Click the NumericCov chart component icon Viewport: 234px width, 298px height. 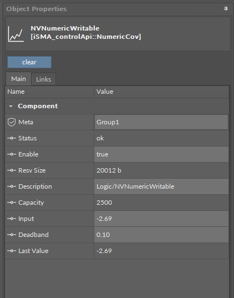point(16,34)
